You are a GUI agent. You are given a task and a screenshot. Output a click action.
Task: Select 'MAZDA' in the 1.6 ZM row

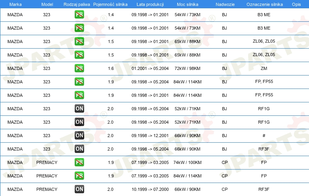click(15, 68)
